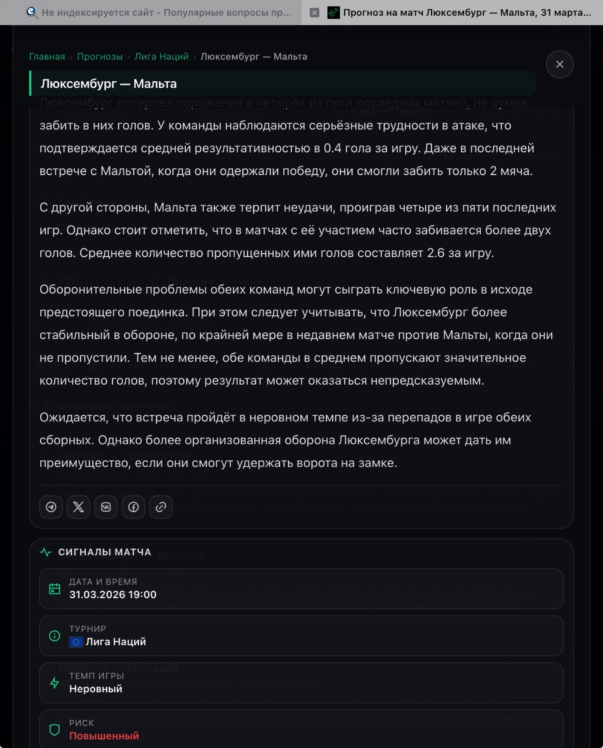Go to Главная in the breadcrumbs

[x=47, y=57]
